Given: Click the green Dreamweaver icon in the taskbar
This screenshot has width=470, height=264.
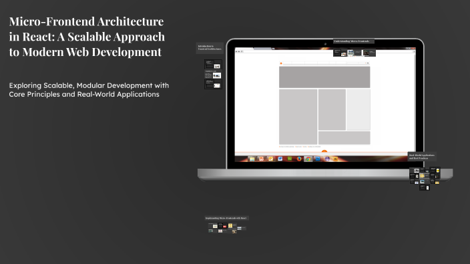Looking at the screenshot, I should coord(290,159).
